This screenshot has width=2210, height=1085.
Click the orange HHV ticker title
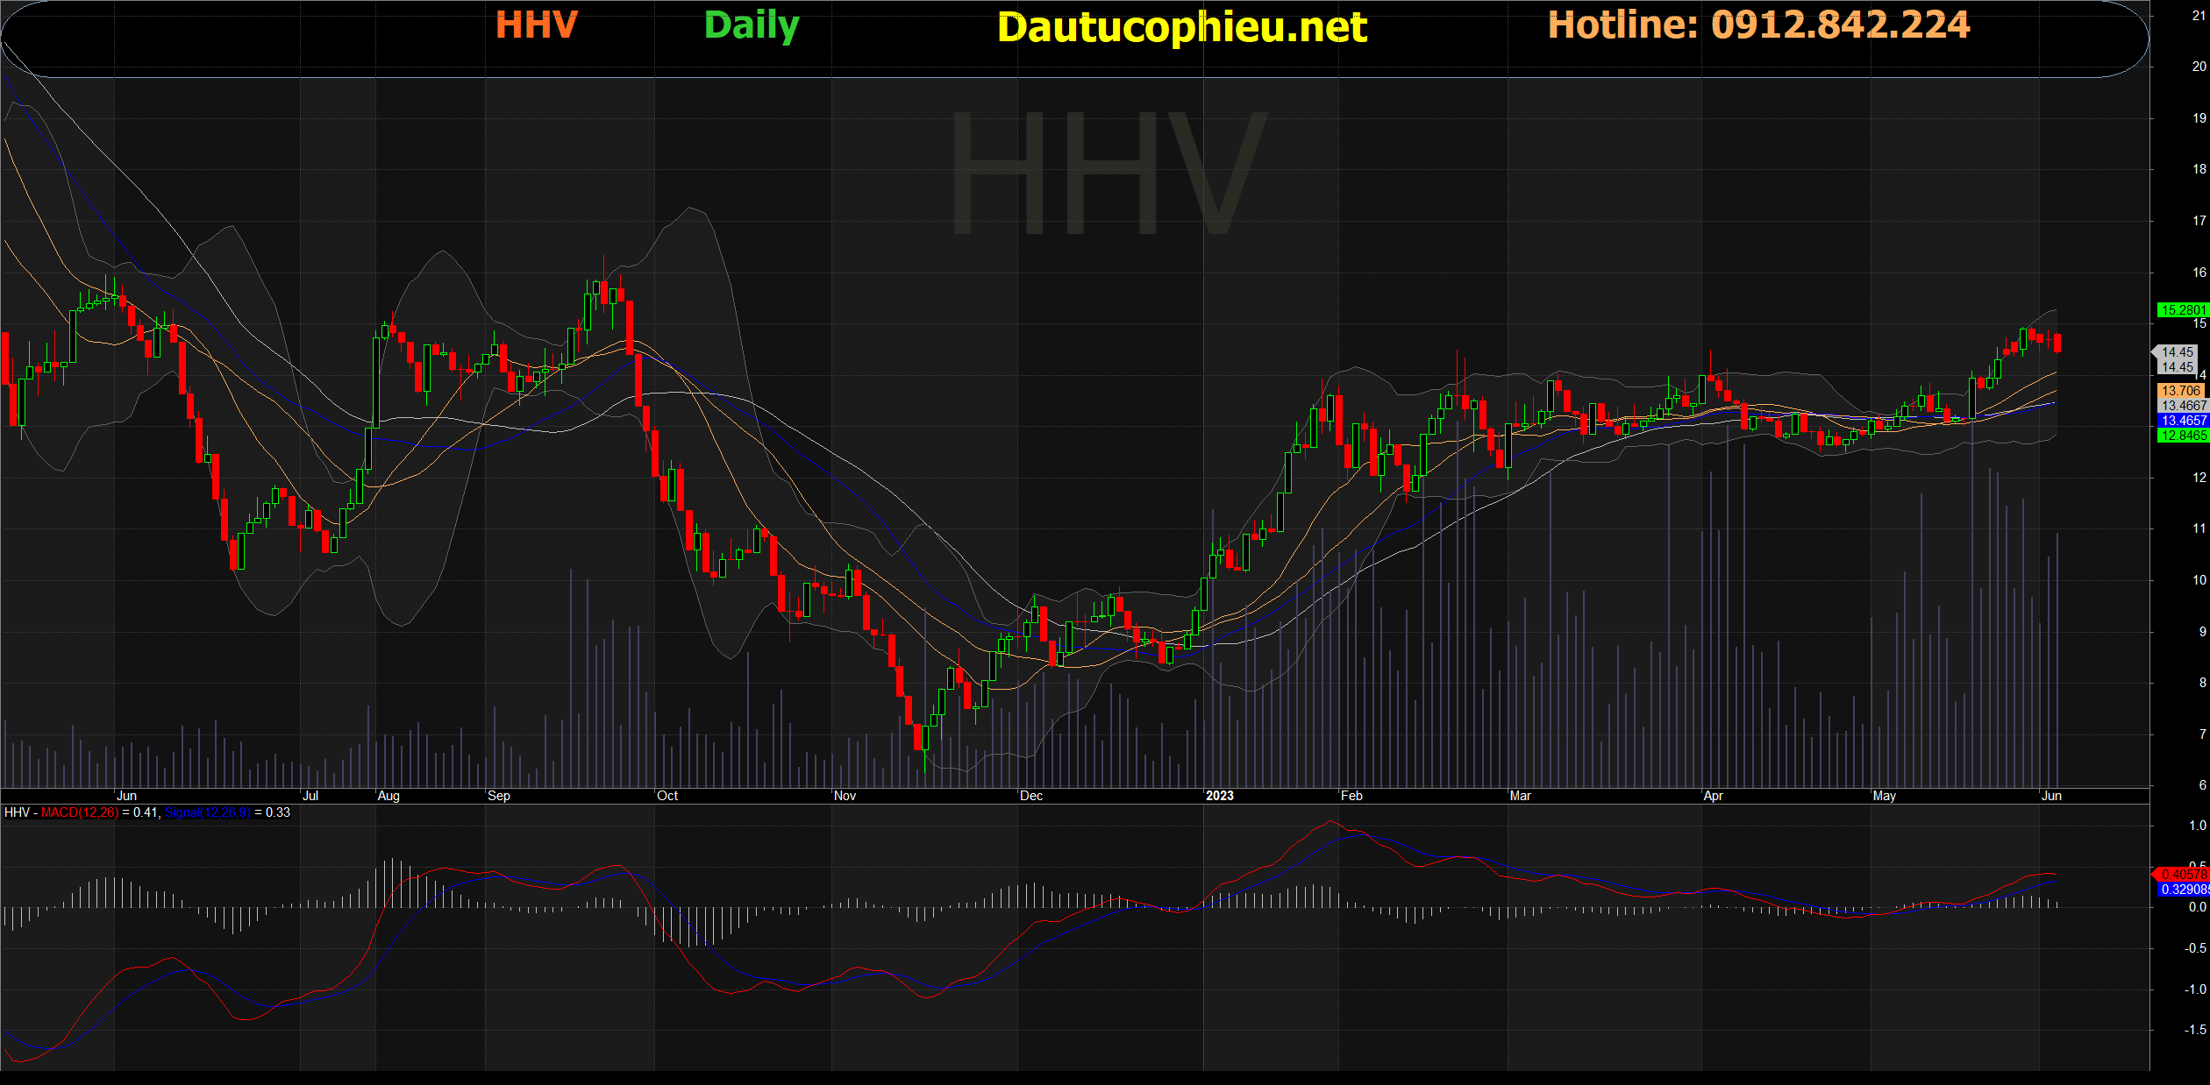pos(536,25)
